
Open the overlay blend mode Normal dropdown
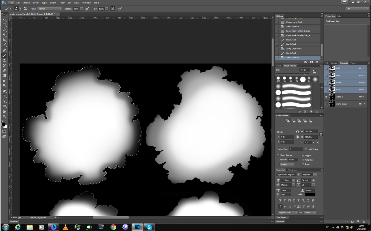[x=287, y=164]
